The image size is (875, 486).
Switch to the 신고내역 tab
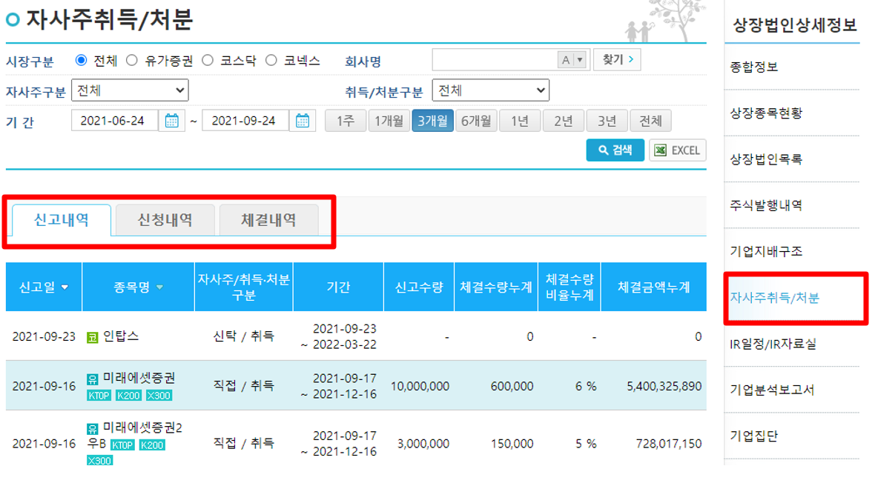[62, 220]
